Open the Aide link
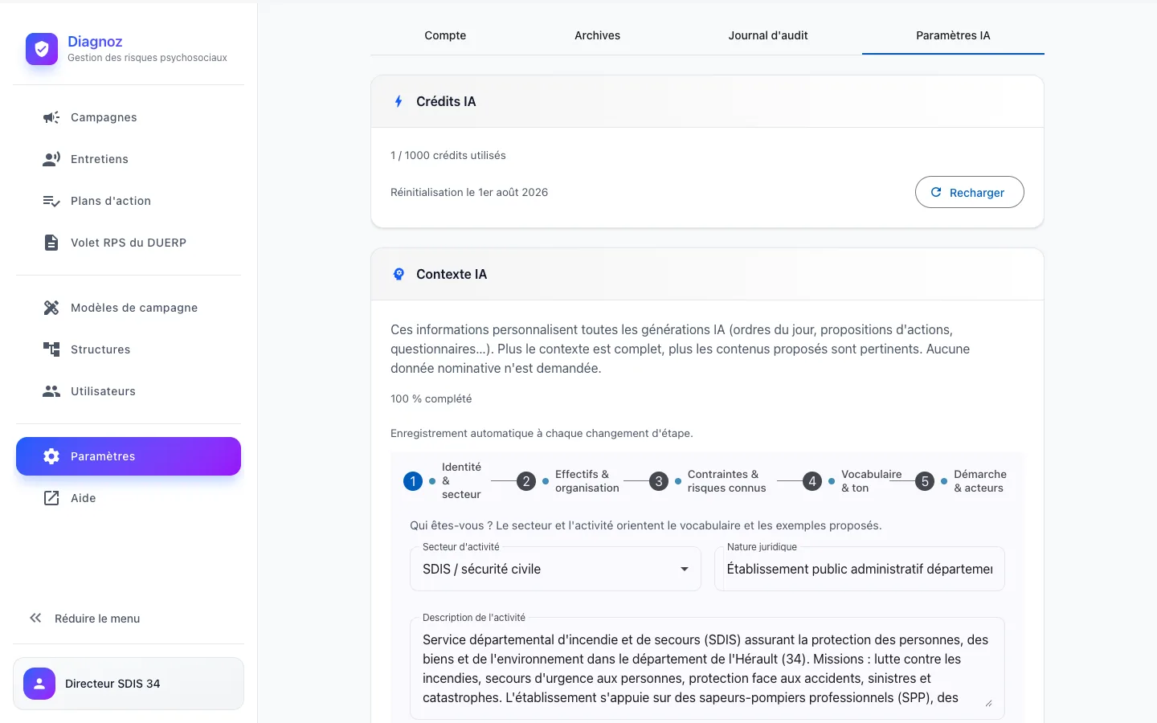Viewport: 1157px width, 723px height. [129, 498]
